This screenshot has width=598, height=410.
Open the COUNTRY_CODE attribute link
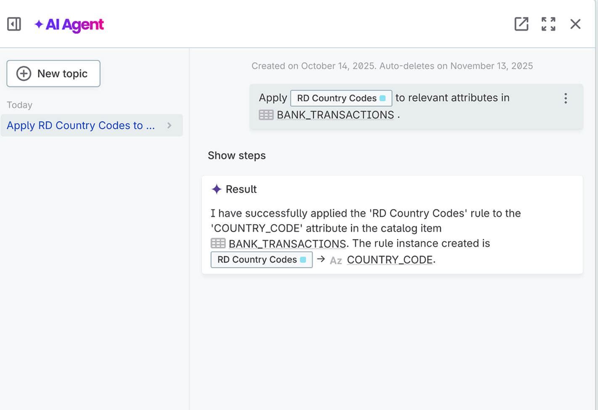(x=390, y=260)
